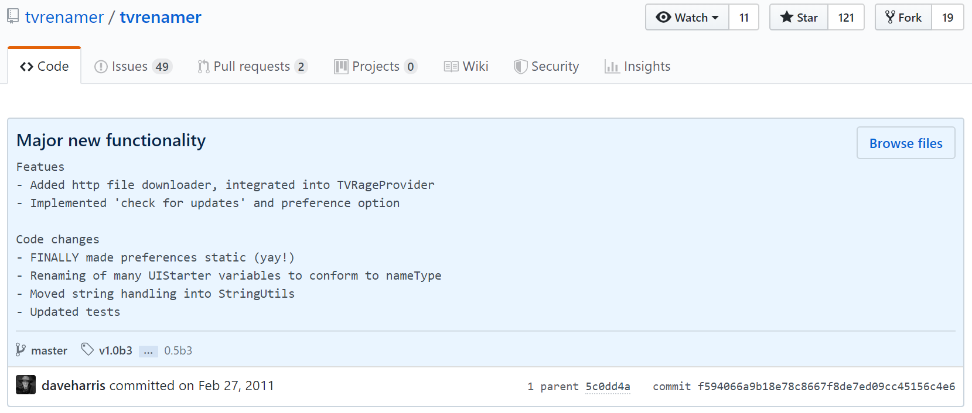972x413 pixels.
Task: Open the Wiki tab
Action: [466, 67]
